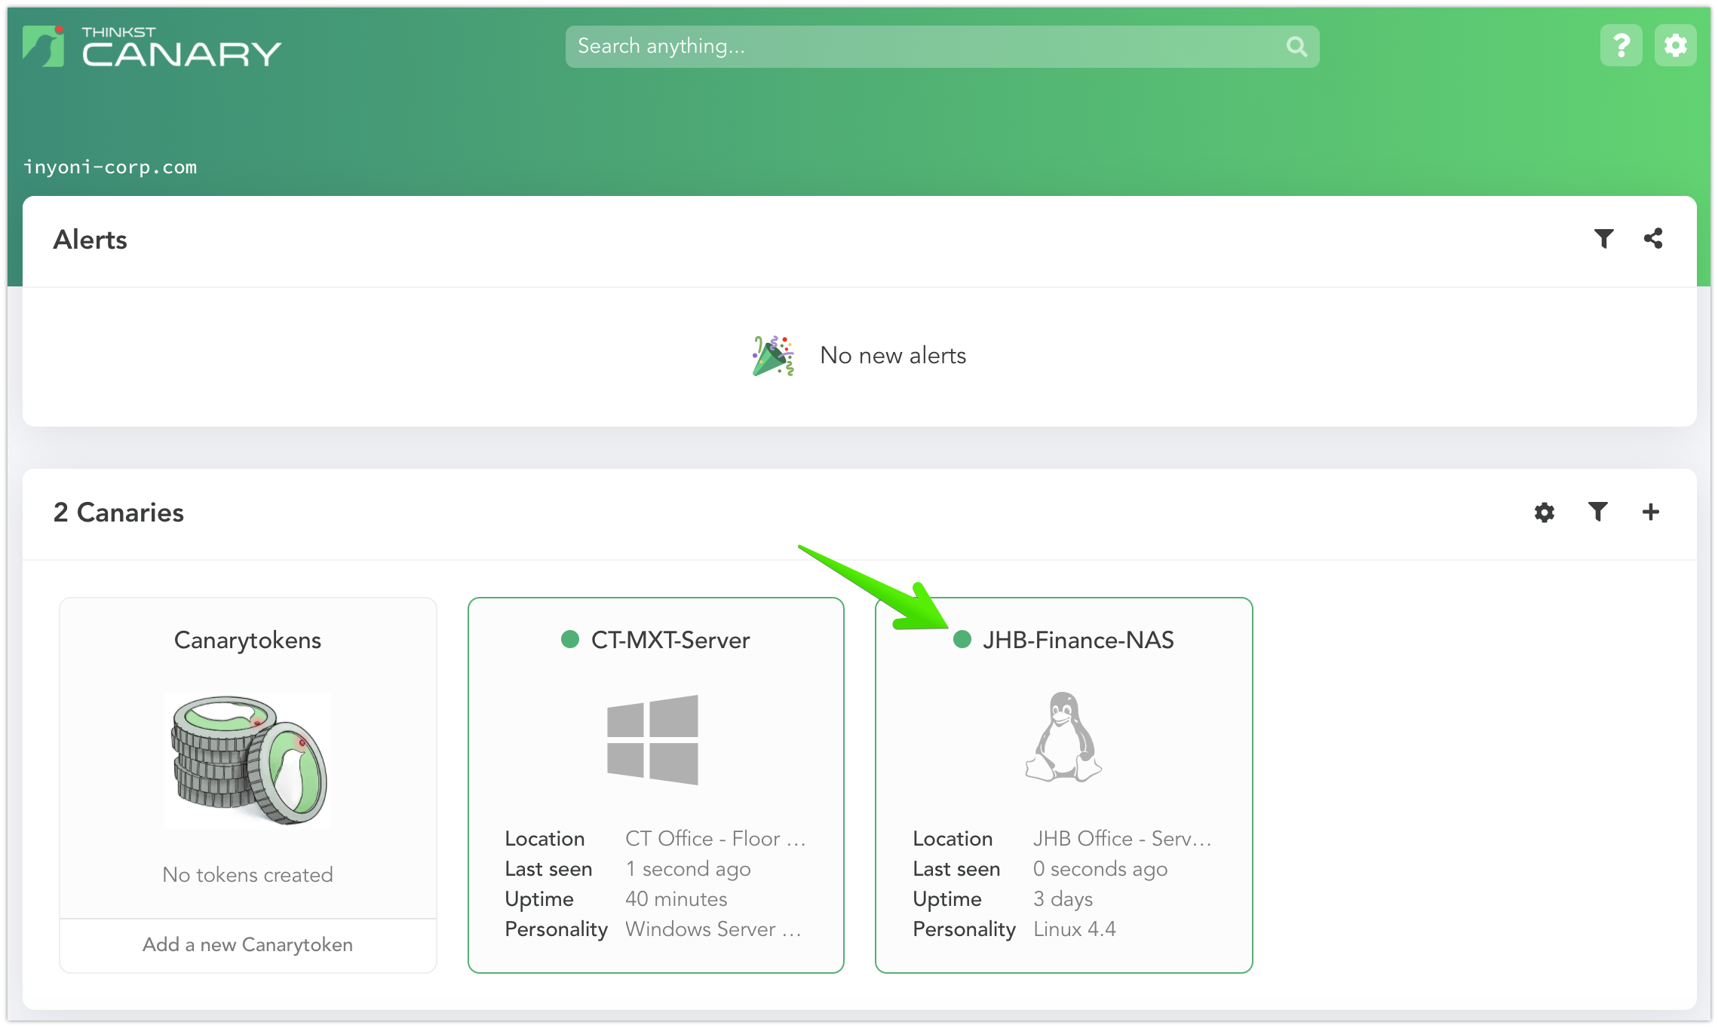Toggle the green status dot on JHB-Finance-NAS
The width and height of the screenshot is (1718, 1028).
(963, 640)
